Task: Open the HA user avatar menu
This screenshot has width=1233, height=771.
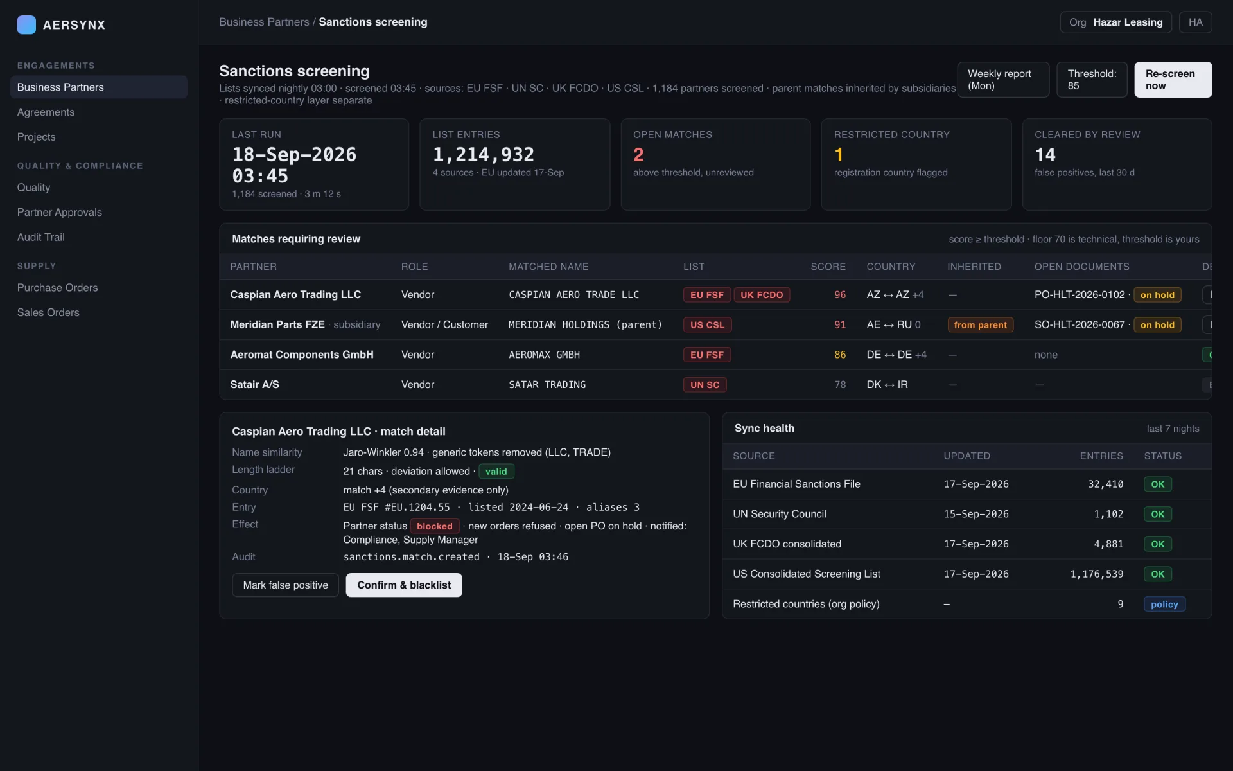Action: tap(1195, 22)
